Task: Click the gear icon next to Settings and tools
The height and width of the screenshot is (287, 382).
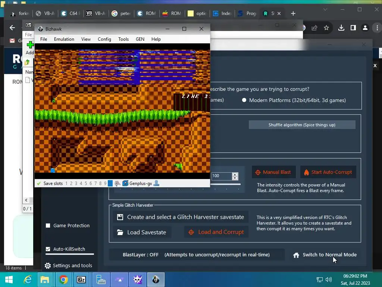Action: tap(48, 266)
